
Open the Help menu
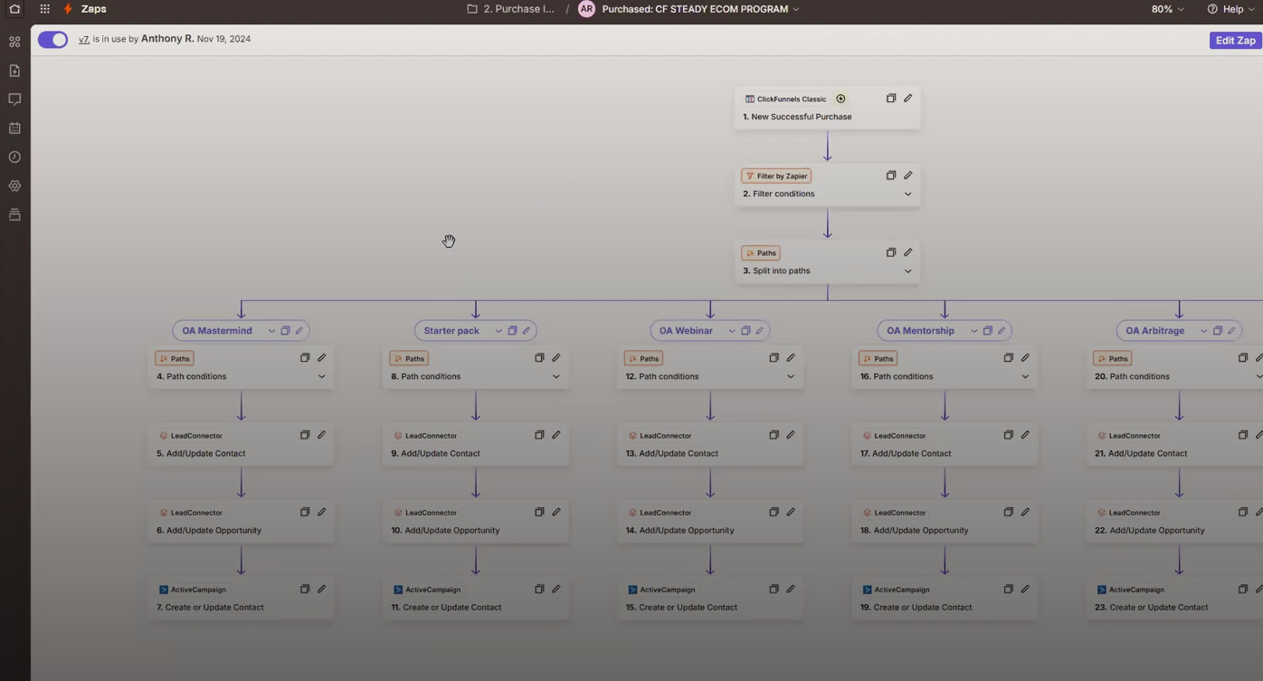[1231, 9]
